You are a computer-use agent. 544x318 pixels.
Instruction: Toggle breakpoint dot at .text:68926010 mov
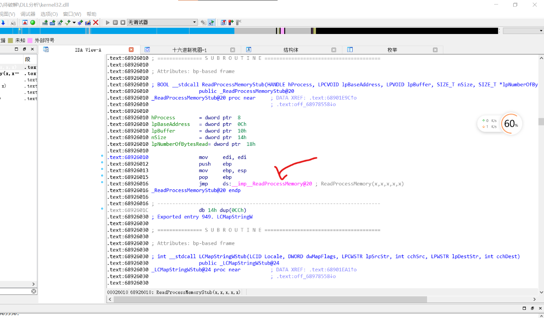102,156
